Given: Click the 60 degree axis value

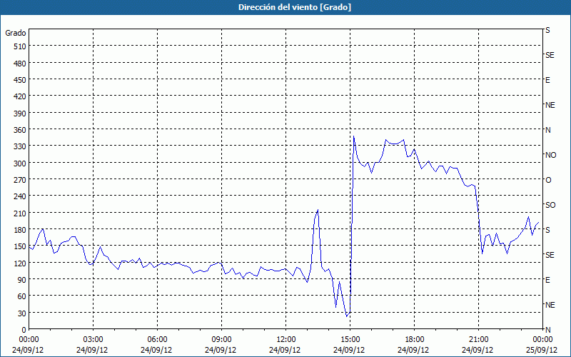Looking at the screenshot, I should click(22, 296).
